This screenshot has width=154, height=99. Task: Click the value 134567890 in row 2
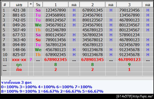coord(129,15)
